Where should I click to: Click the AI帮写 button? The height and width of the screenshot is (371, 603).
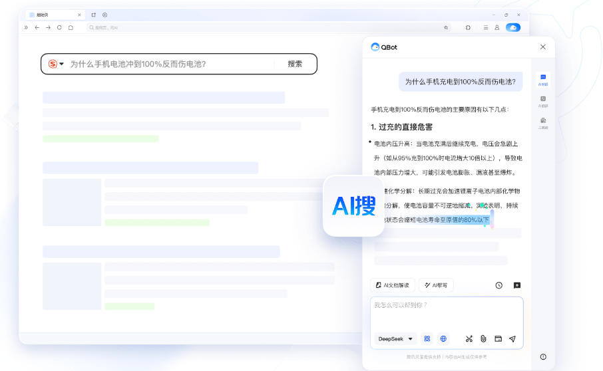[436, 285]
